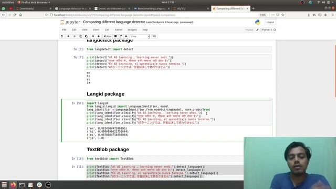The image size is (336, 189).
Task: Cut selected cells with the scissors icon
Action: [75, 36]
